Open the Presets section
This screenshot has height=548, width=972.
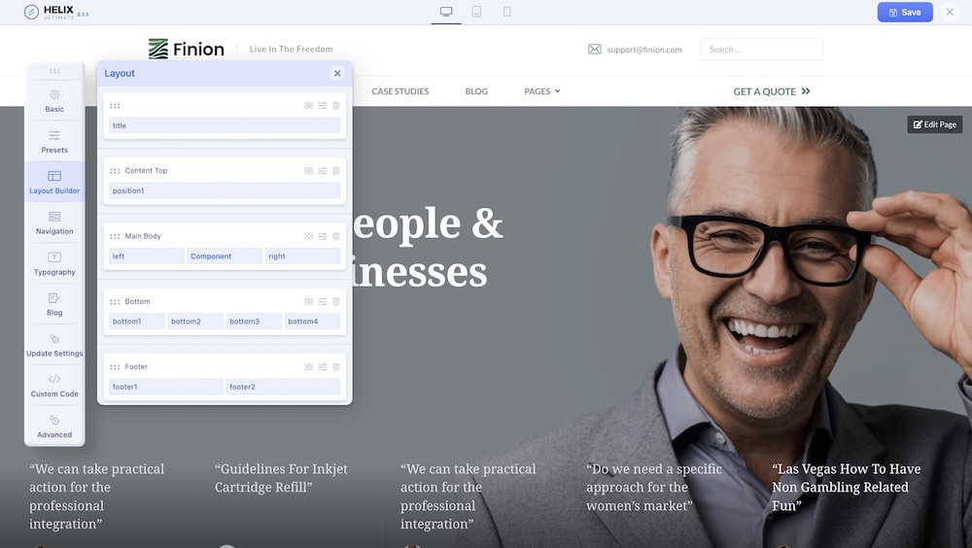pyautogui.click(x=54, y=142)
